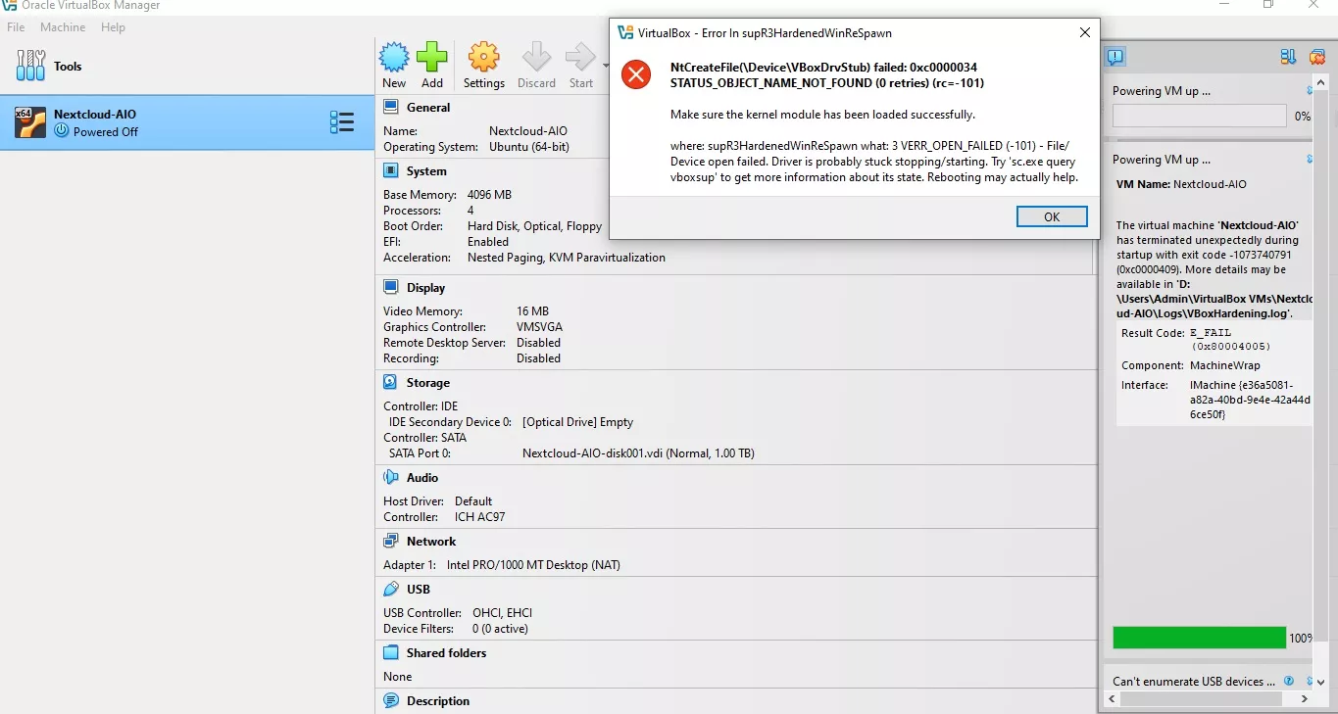
Task: Open the General section header link
Action: [x=428, y=108]
